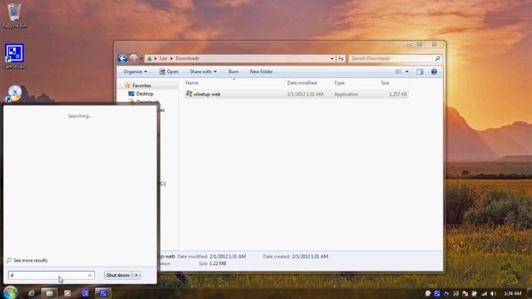Select the wlsetup-web file name
The image size is (532, 299).
point(207,94)
